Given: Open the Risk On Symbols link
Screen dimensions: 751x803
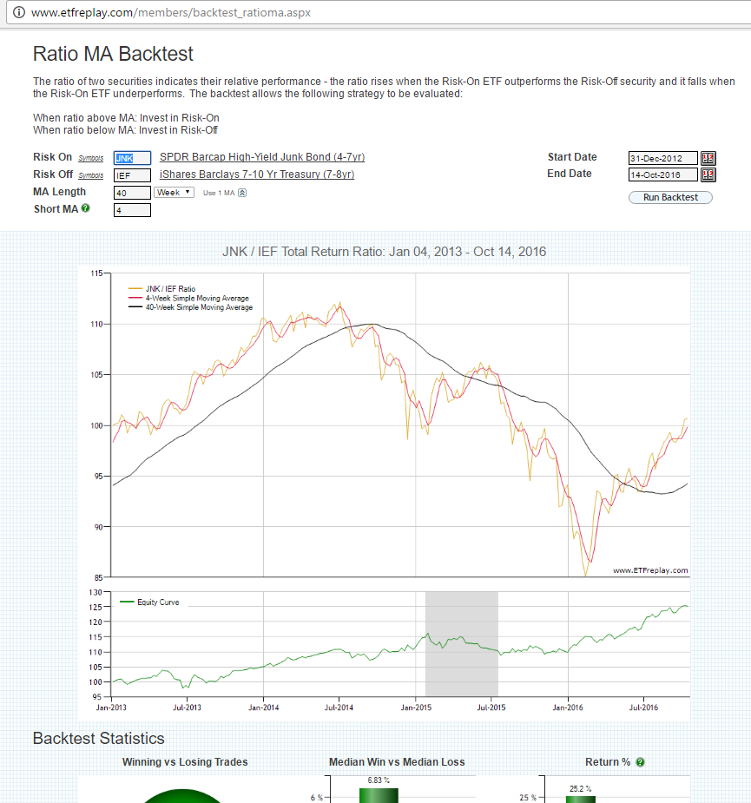Looking at the screenshot, I should click(x=90, y=158).
